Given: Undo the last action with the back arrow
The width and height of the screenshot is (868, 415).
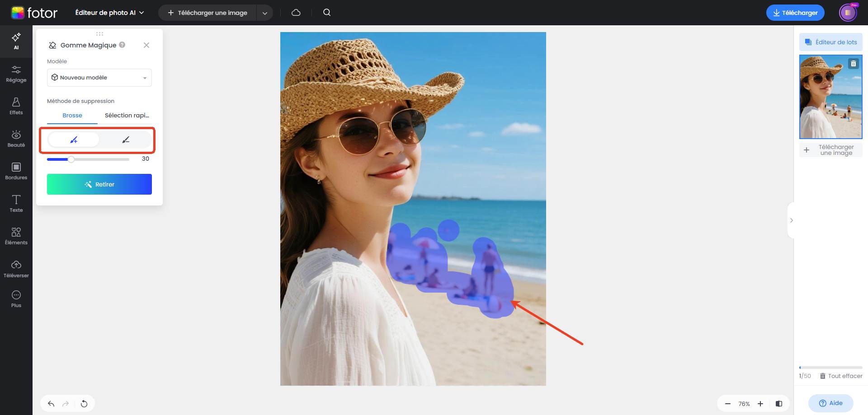Looking at the screenshot, I should coord(51,403).
